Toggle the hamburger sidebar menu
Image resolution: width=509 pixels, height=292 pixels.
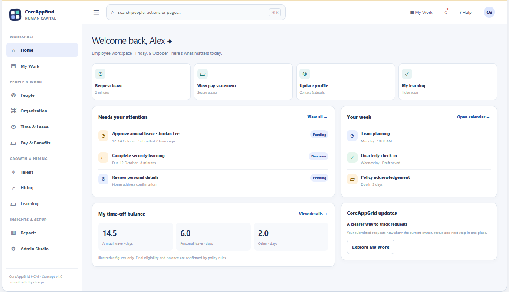(x=96, y=13)
